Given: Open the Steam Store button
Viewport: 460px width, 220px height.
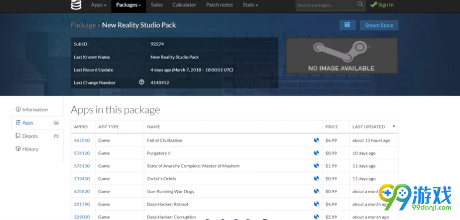Looking at the screenshot, I should pos(379,25).
